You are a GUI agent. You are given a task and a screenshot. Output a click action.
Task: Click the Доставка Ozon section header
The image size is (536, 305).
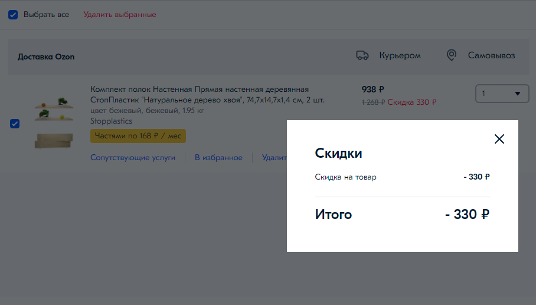click(x=46, y=57)
